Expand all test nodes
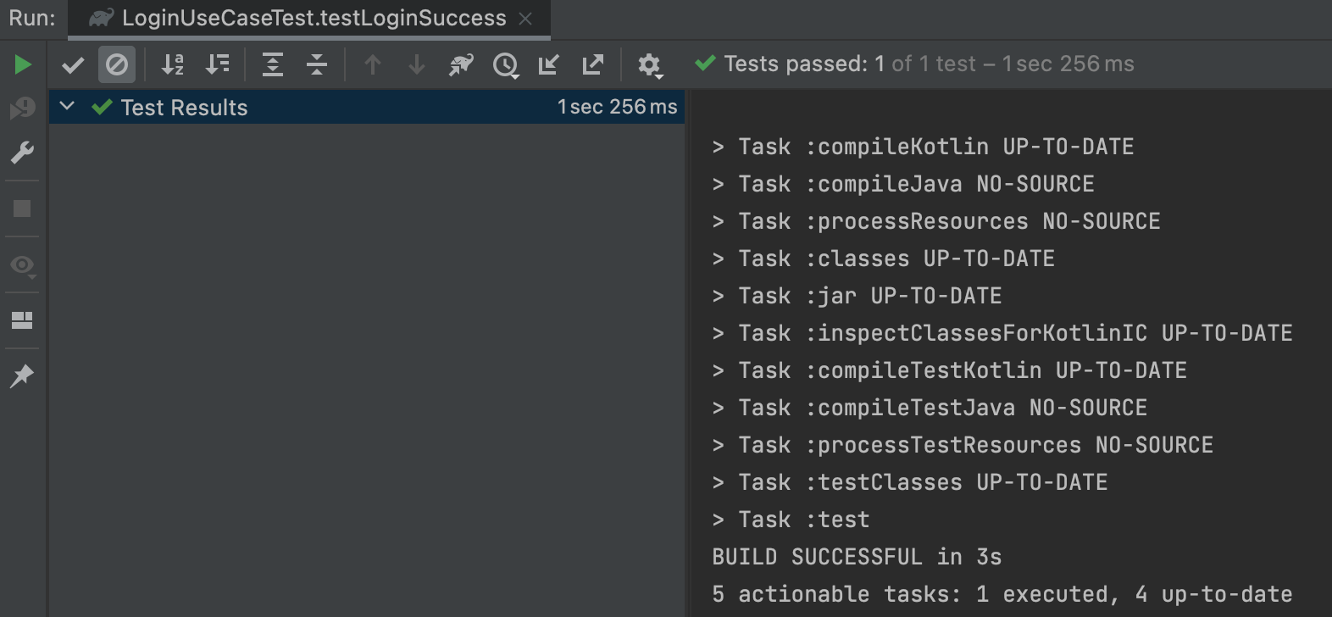Screen dimensions: 1332x617 click(x=273, y=64)
